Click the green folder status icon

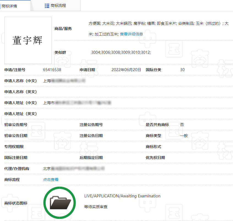coord(60,203)
